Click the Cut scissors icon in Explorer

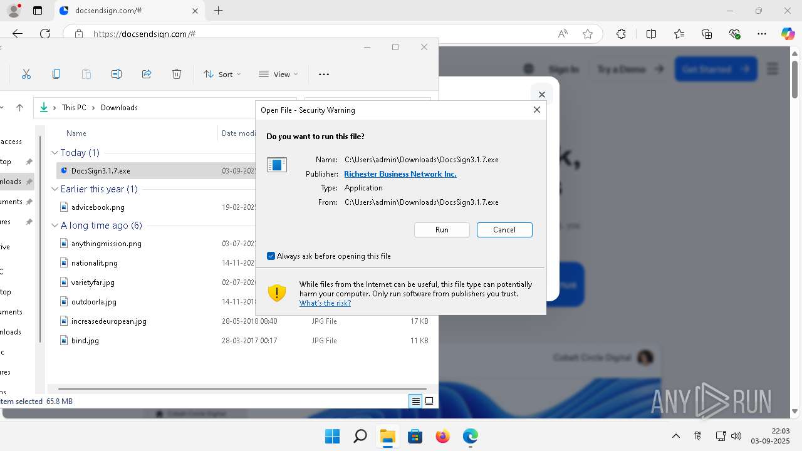pyautogui.click(x=26, y=74)
